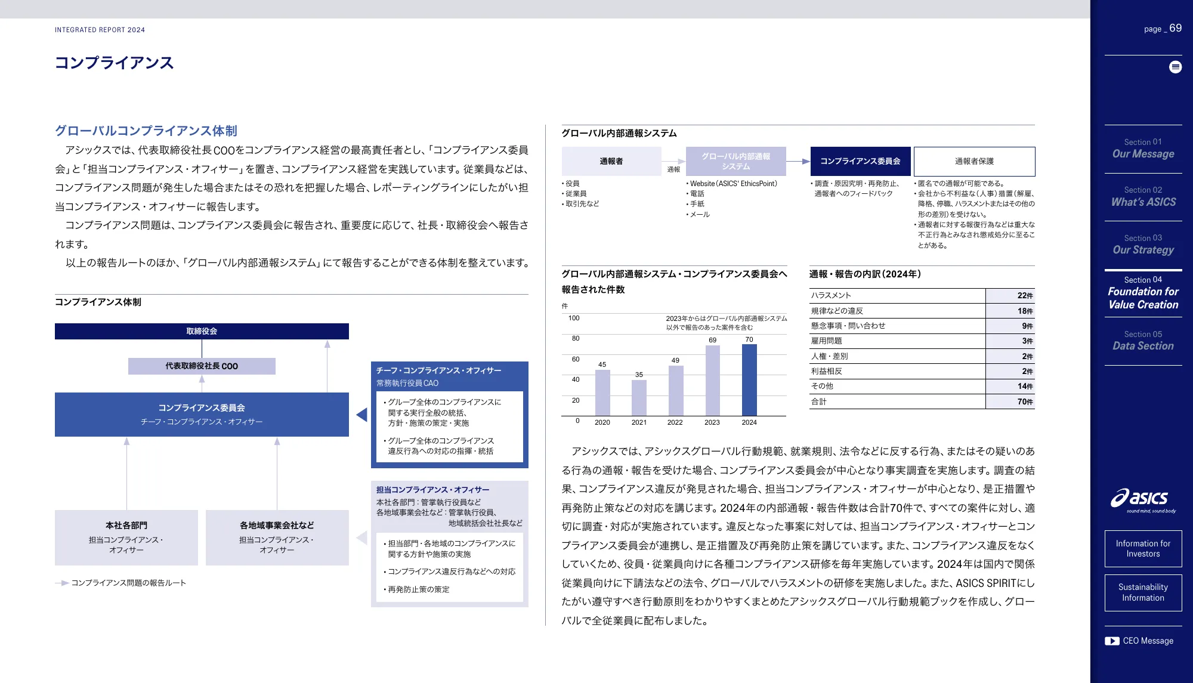Screen dimensions: 1193x683
Task: Navigate to Section 03 Our Strategy
Action: (x=1143, y=245)
